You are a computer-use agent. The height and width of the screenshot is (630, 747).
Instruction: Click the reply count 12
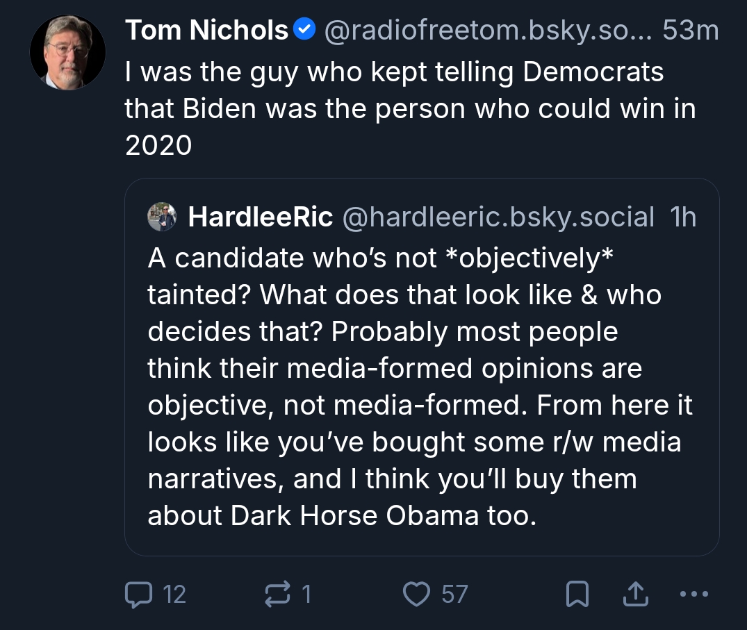coord(174,595)
